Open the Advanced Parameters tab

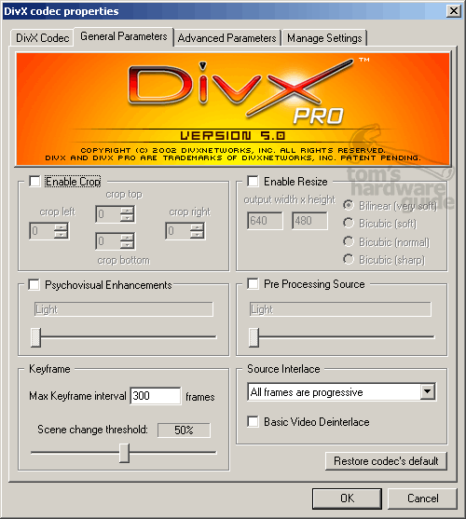point(227,38)
